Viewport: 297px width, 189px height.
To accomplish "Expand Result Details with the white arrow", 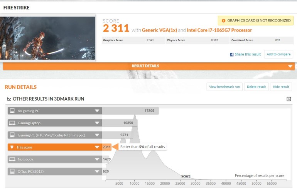I will pos(290,66).
